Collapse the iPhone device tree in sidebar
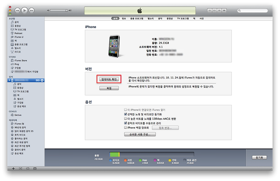 9,81
